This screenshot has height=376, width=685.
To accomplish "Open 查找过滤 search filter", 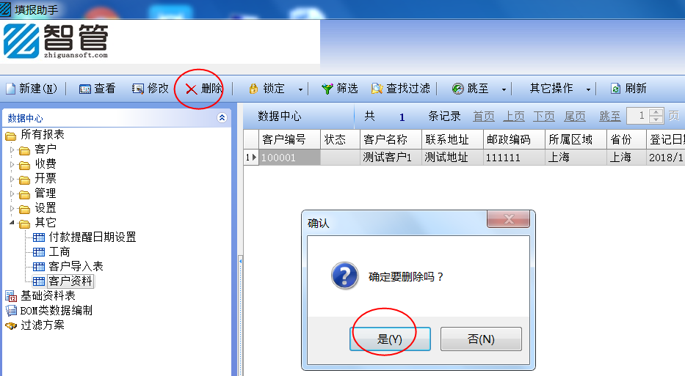I will [x=401, y=89].
